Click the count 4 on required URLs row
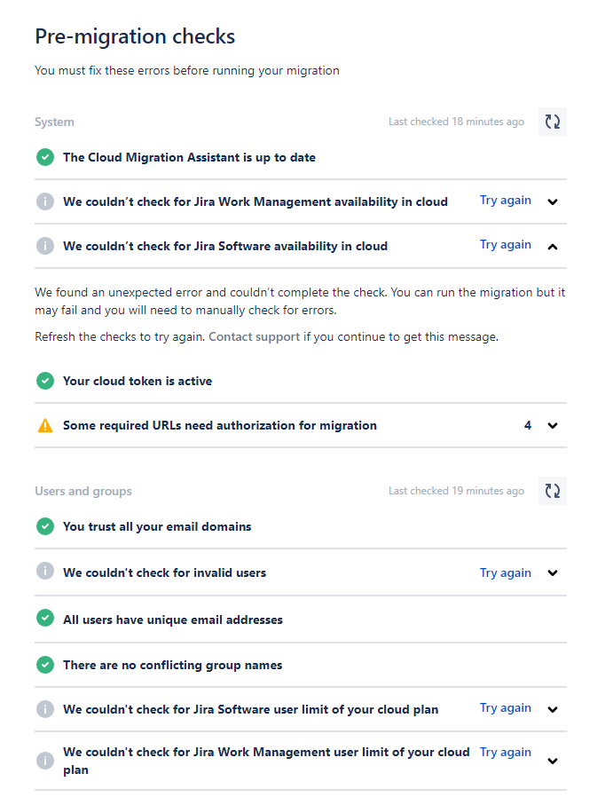605x805 pixels. (x=528, y=425)
